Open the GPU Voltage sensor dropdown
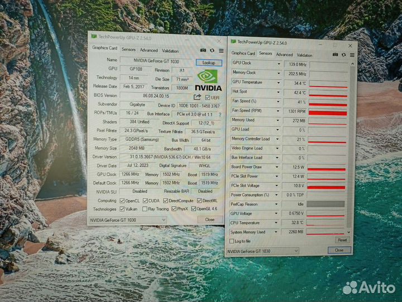The height and width of the screenshot is (302, 402). pyautogui.click(x=276, y=214)
